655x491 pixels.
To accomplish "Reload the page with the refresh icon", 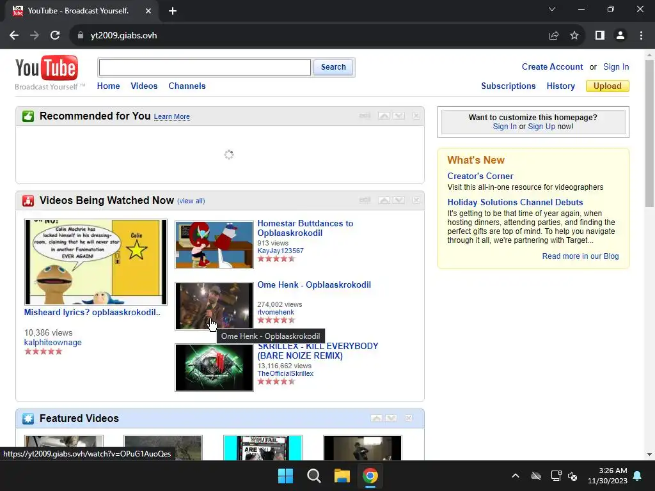I will click(x=55, y=36).
